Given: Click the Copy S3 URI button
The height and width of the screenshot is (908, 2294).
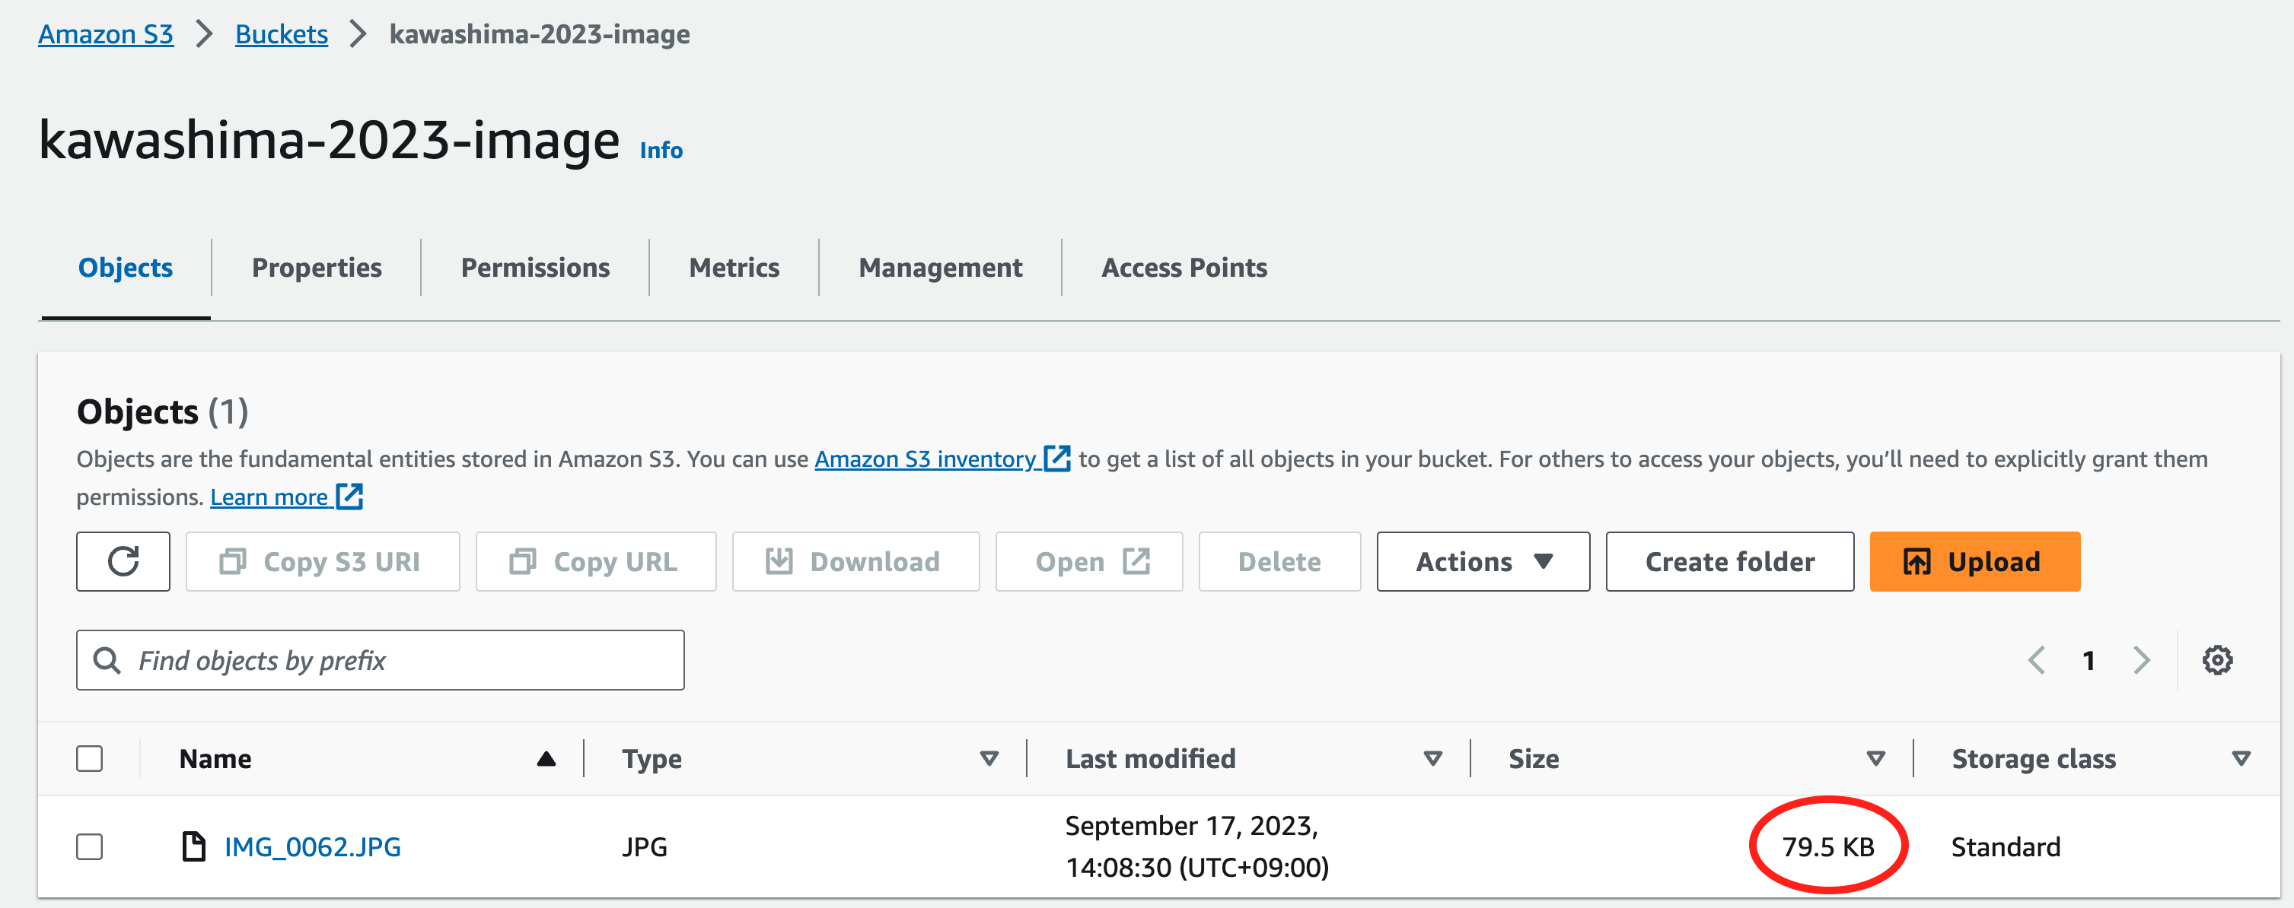Looking at the screenshot, I should [323, 562].
